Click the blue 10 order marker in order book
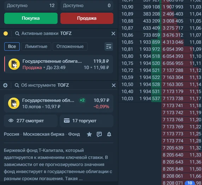202x185 pixels. pos(190,183)
